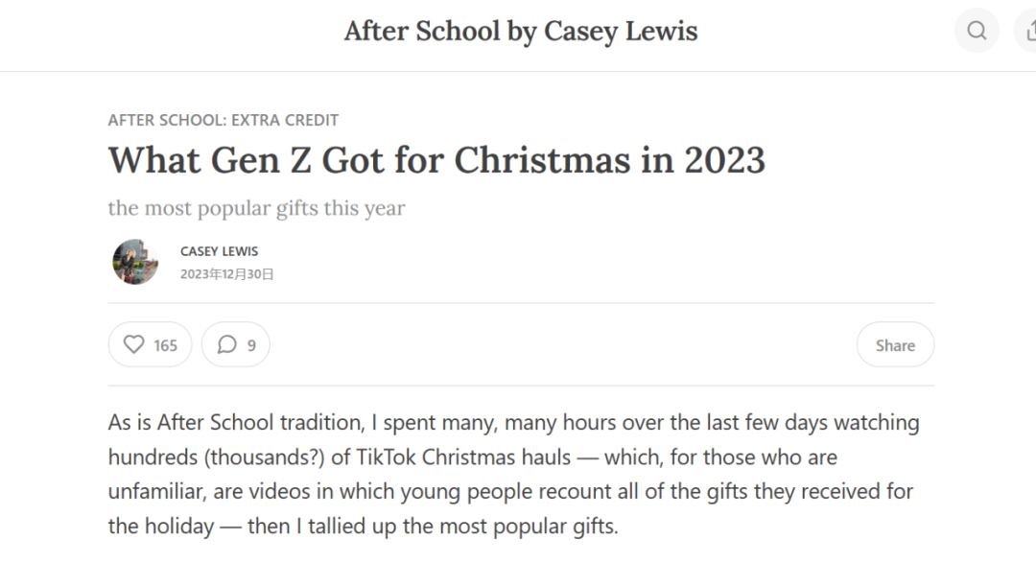Viewport: 1036px width, 586px height.
Task: Visit the CASEY LEWIS author profile link
Action: [x=220, y=251]
